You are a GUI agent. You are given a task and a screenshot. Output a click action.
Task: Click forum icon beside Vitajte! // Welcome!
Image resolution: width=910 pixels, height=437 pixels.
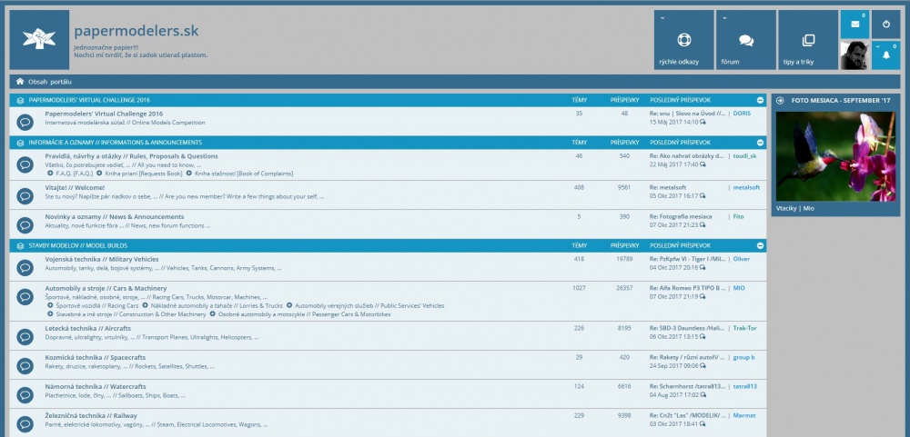25,196
